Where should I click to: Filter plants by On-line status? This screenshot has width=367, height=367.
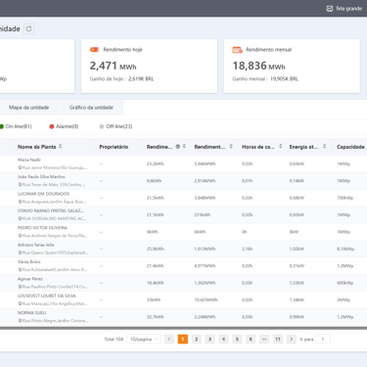tap(16, 126)
